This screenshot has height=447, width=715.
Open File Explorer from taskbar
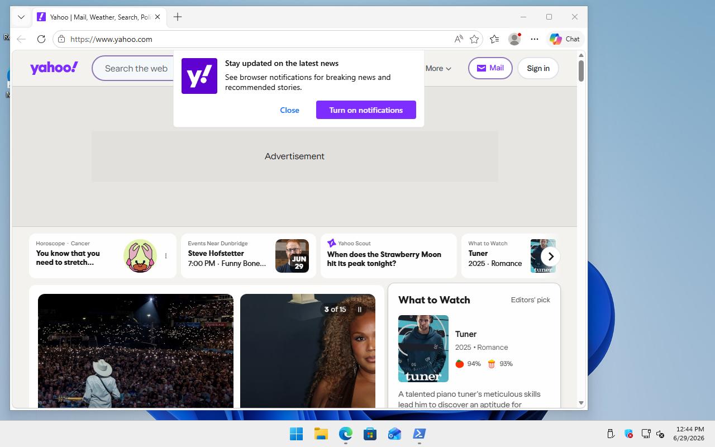coord(321,434)
